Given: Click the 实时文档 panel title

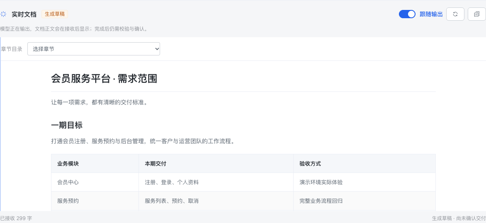Looking at the screenshot, I should coord(24,14).
